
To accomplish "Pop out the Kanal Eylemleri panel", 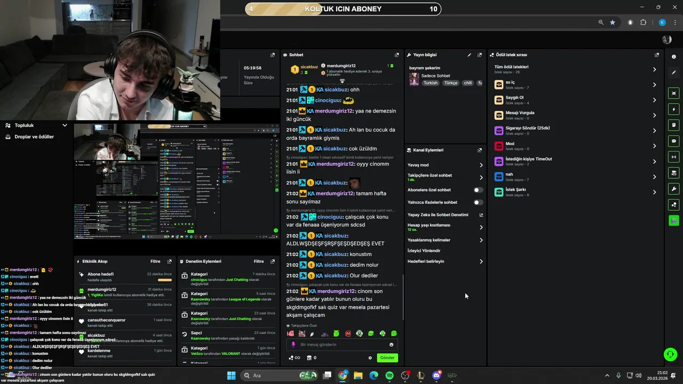I will pyautogui.click(x=479, y=150).
